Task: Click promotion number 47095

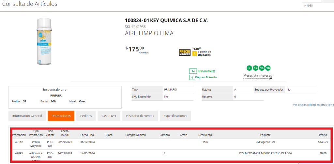Action: point(19,153)
